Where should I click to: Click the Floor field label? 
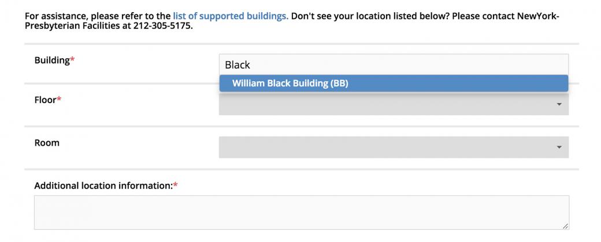pyautogui.click(x=45, y=100)
